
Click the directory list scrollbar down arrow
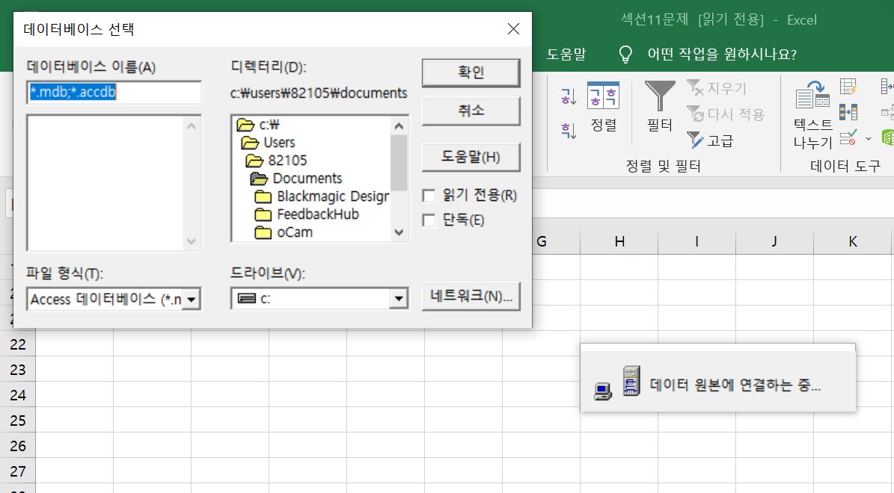399,233
